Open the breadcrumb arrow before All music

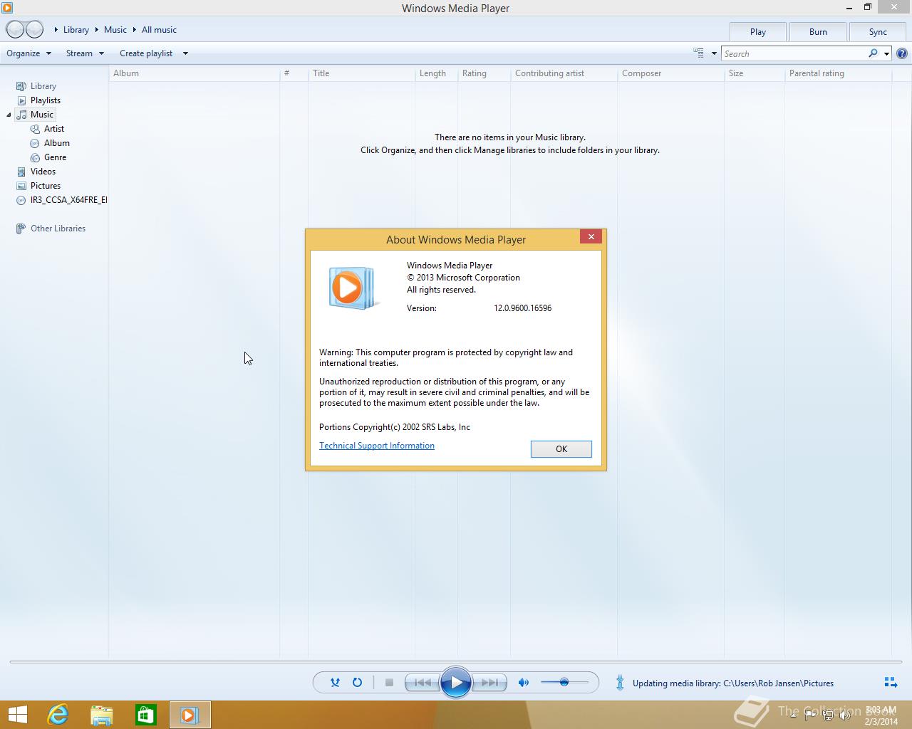[134, 30]
